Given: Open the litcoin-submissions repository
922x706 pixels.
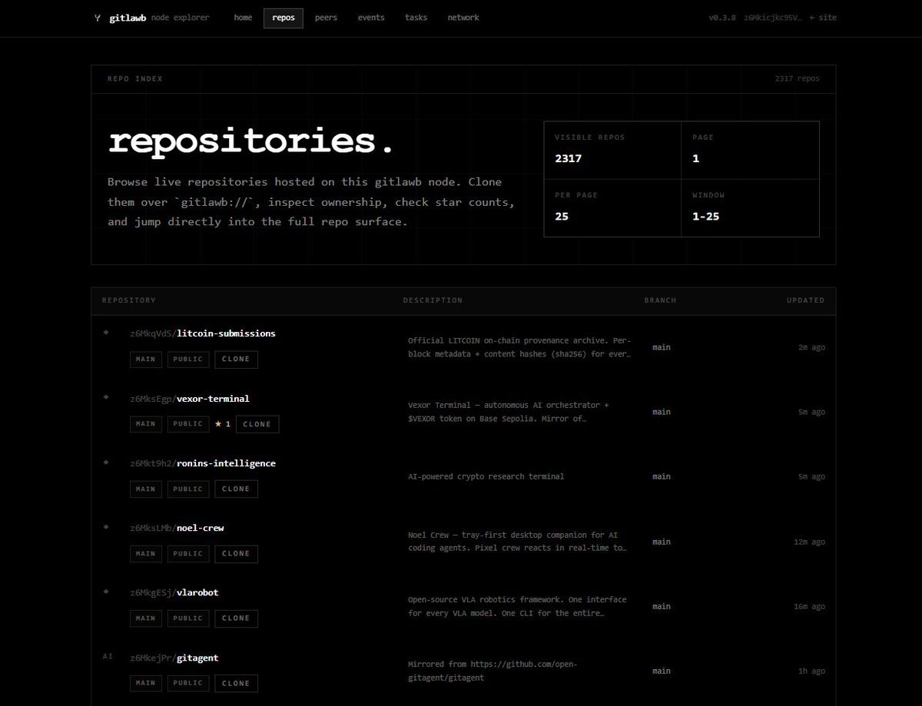Looking at the screenshot, I should click(x=226, y=333).
